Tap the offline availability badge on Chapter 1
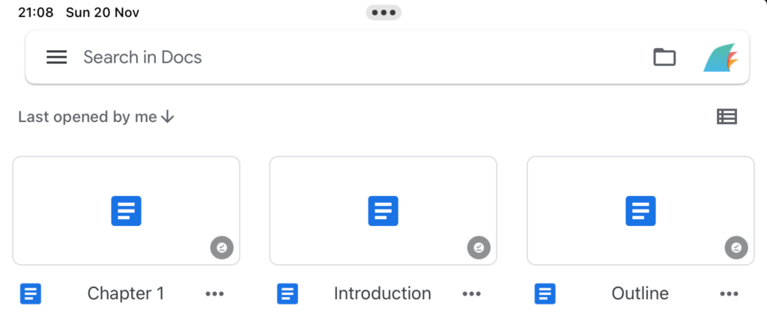Viewport: 767px width, 333px height. (x=222, y=247)
